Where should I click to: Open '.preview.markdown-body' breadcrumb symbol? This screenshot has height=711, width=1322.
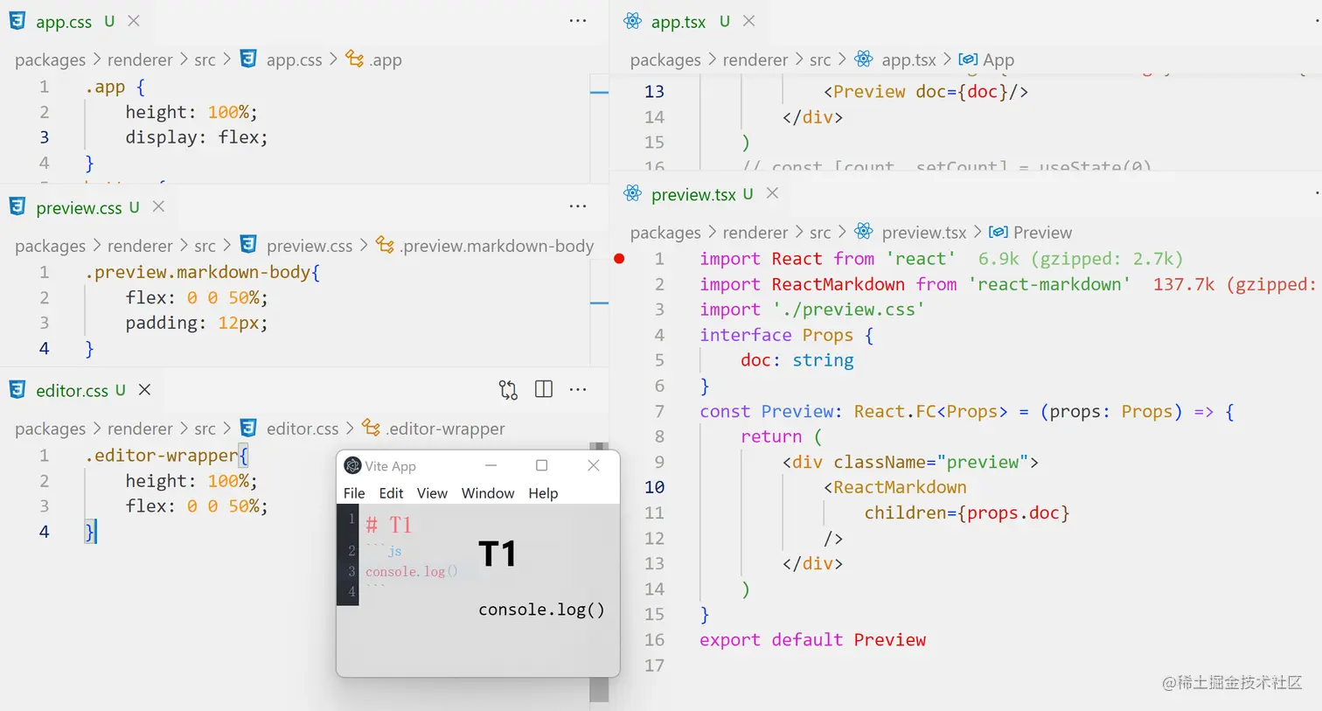point(497,247)
